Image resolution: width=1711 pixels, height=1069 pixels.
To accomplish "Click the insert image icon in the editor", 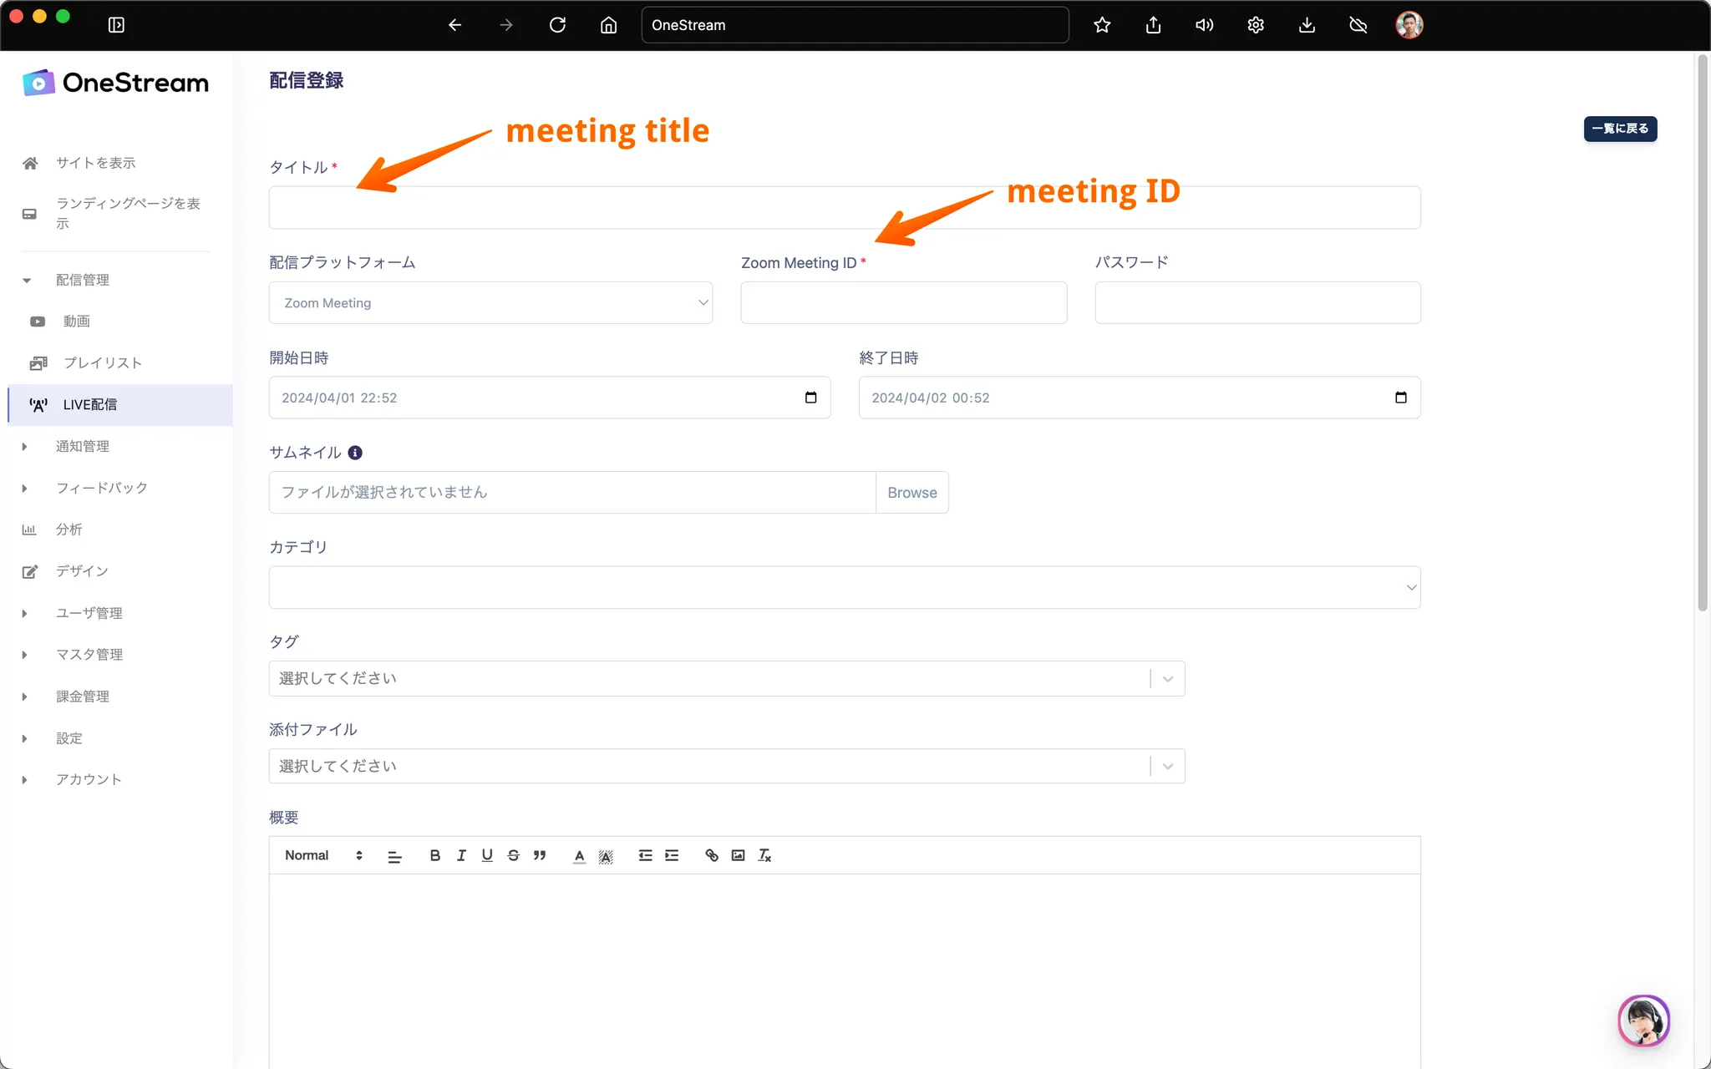I will (738, 855).
